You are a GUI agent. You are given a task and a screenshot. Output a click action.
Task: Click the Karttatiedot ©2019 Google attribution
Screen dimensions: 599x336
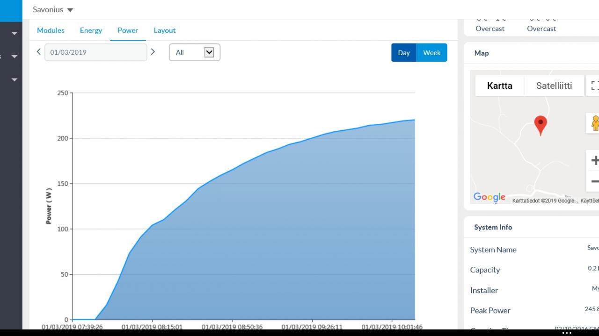pos(543,200)
